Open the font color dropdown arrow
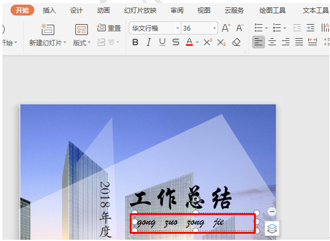This screenshot has width=330, height=241. click(x=197, y=42)
